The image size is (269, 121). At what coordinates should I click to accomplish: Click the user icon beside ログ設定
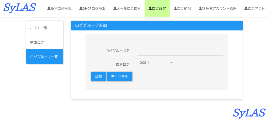click(150, 8)
